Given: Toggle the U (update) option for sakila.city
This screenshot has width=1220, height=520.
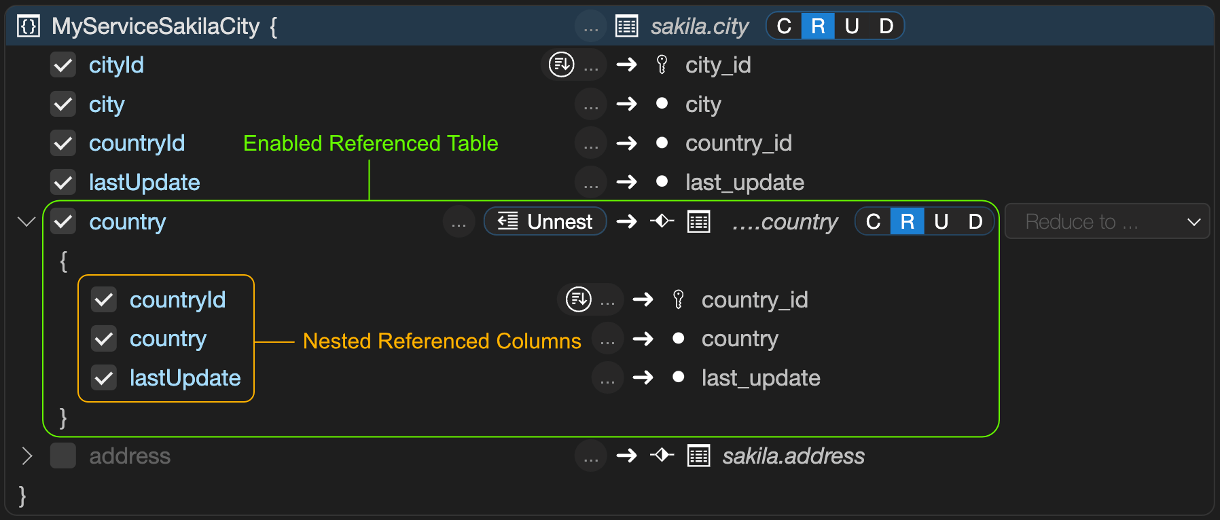Looking at the screenshot, I should click(x=852, y=26).
